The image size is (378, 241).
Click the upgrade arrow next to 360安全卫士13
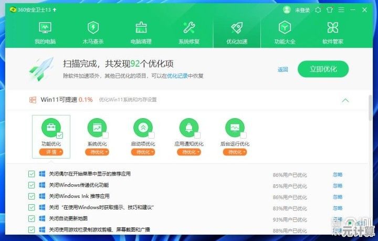pyautogui.click(x=55, y=9)
